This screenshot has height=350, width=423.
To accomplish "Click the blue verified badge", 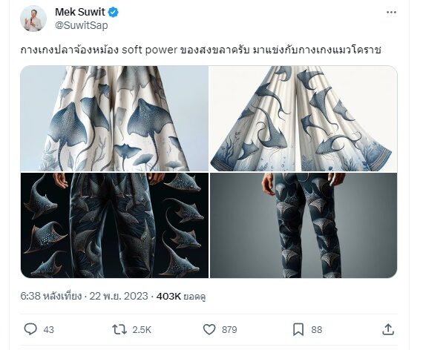I will click(x=113, y=12).
